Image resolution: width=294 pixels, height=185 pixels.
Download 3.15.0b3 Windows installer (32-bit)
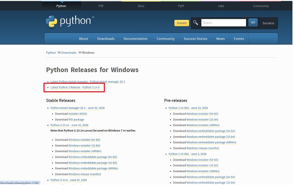pyautogui.click(x=202, y=120)
